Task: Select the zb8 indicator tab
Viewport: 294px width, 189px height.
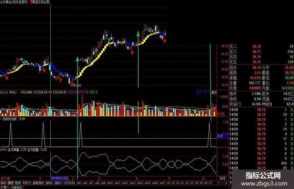Action: point(97,183)
